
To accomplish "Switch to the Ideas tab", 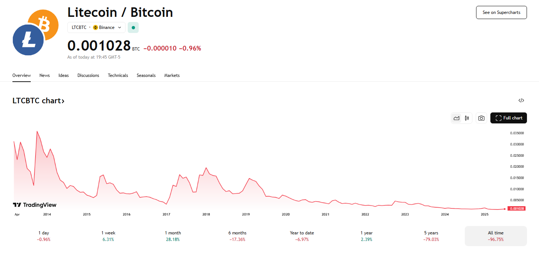I will (64, 75).
